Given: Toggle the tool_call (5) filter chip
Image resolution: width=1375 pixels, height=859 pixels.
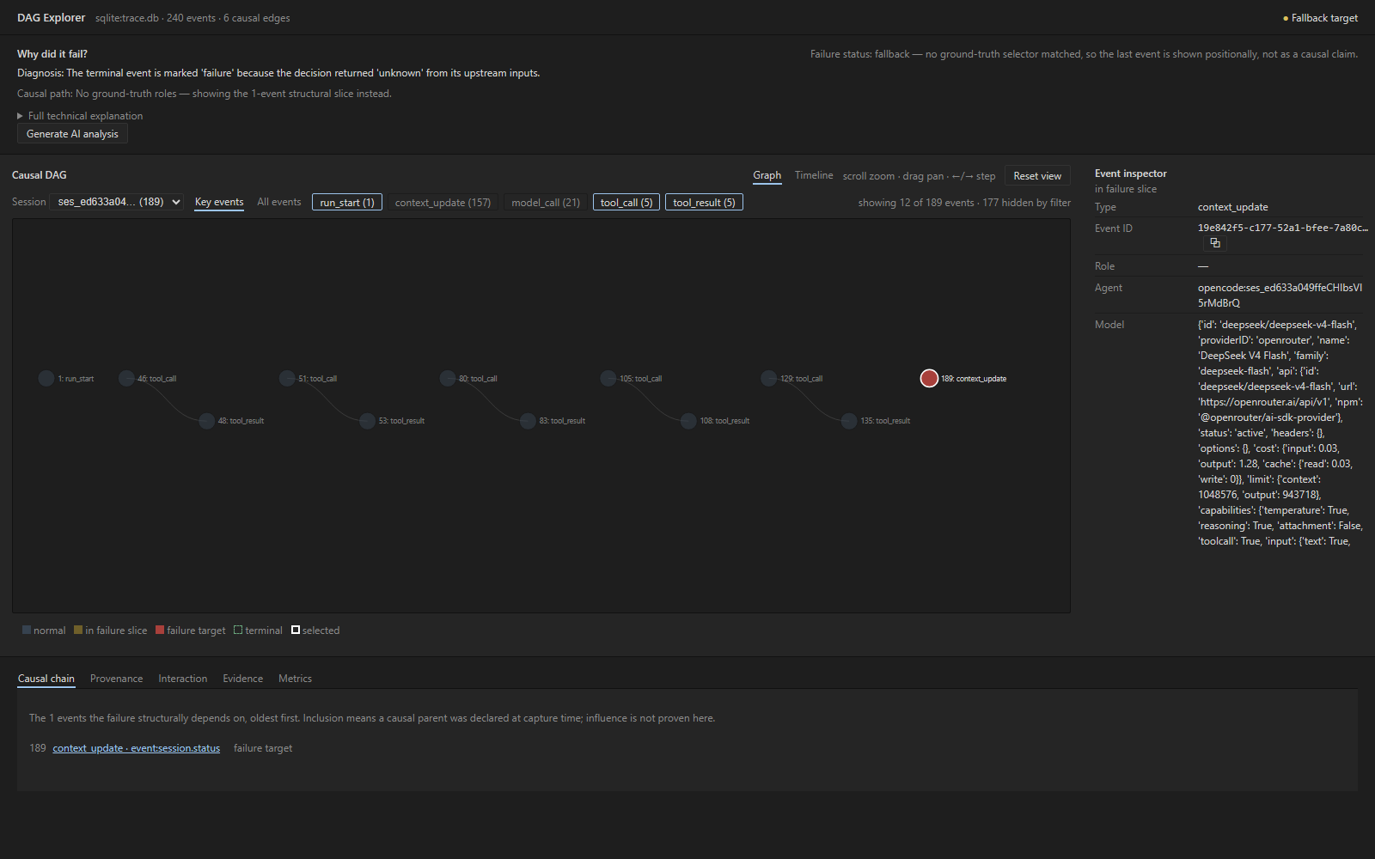Looking at the screenshot, I should click(626, 203).
